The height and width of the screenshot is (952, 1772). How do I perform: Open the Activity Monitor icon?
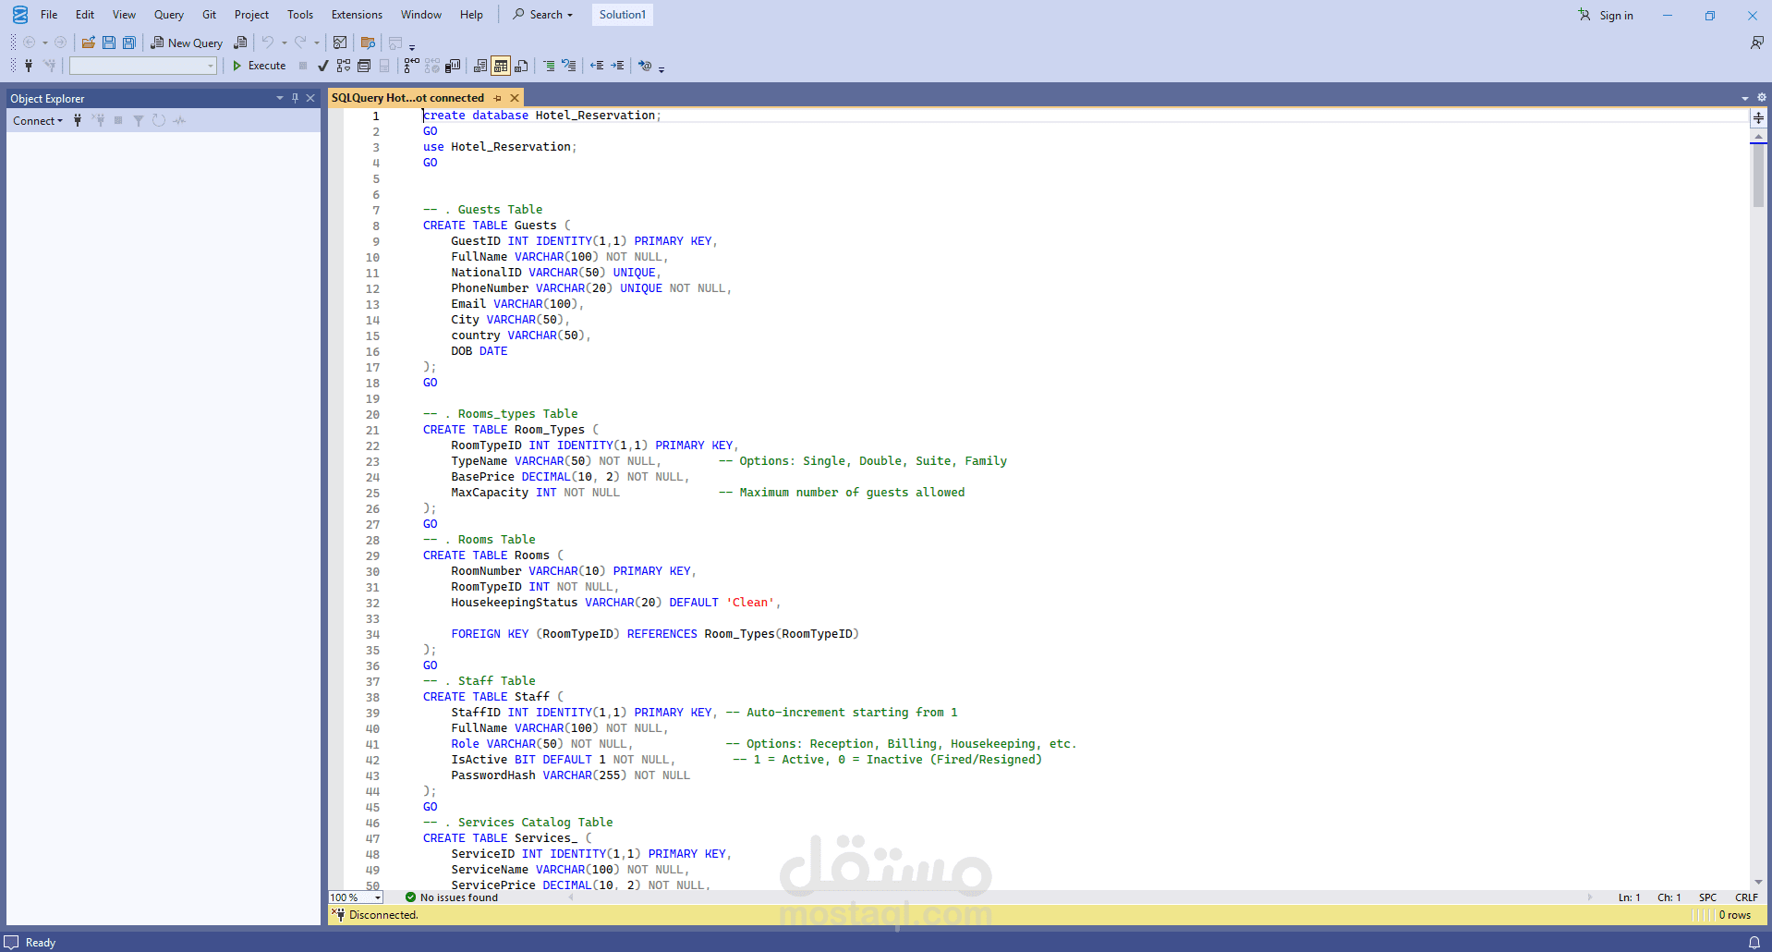pyautogui.click(x=340, y=43)
